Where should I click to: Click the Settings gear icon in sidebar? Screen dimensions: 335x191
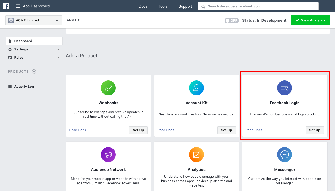point(10,49)
